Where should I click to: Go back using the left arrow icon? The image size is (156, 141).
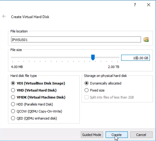click(x=4, y=16)
